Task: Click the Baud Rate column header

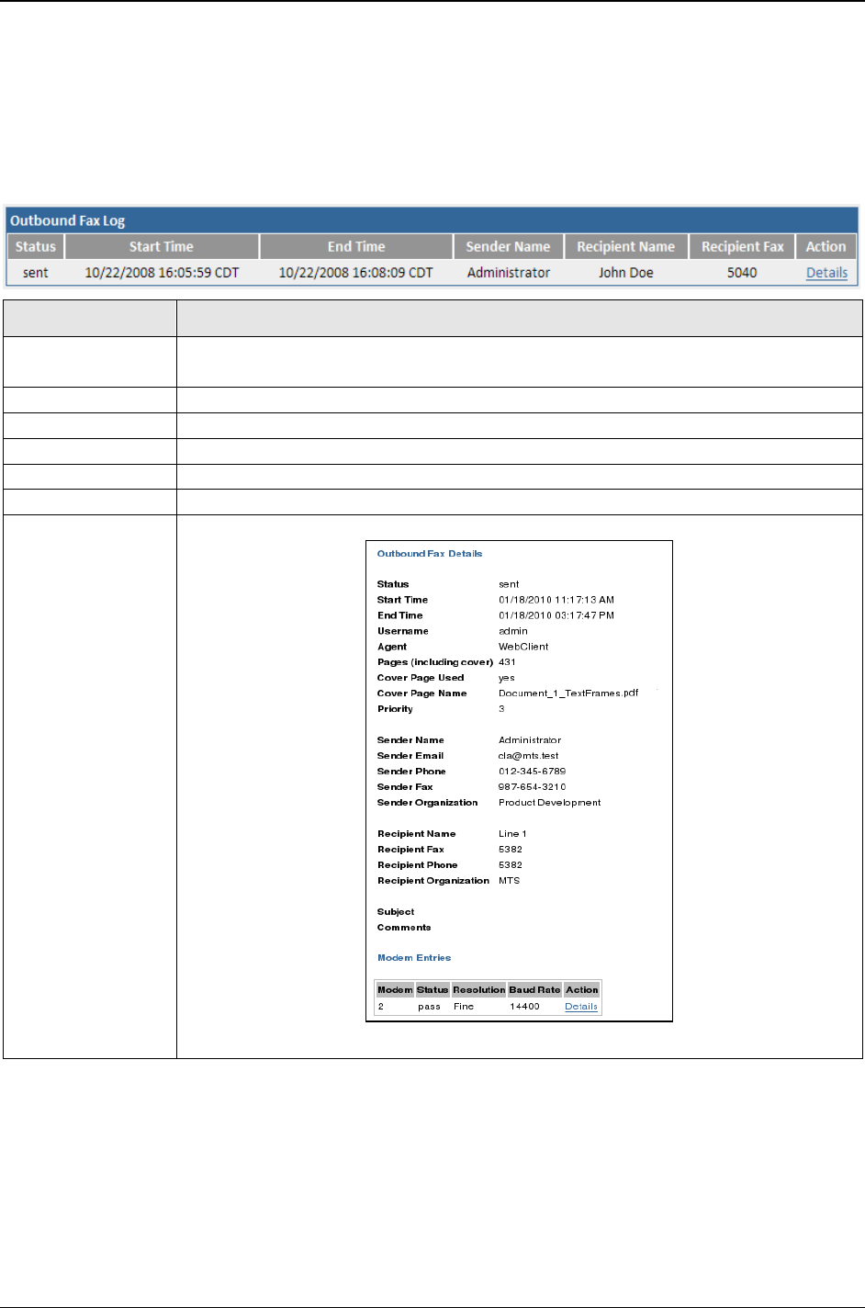Action: 534,990
